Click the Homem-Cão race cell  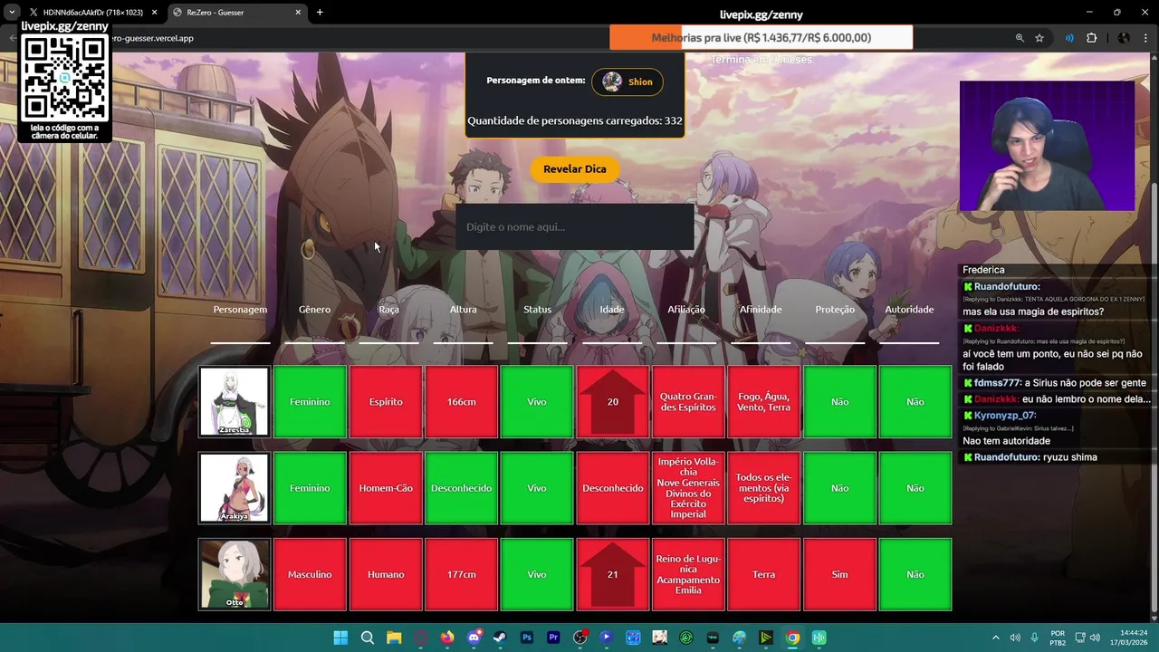(x=386, y=488)
